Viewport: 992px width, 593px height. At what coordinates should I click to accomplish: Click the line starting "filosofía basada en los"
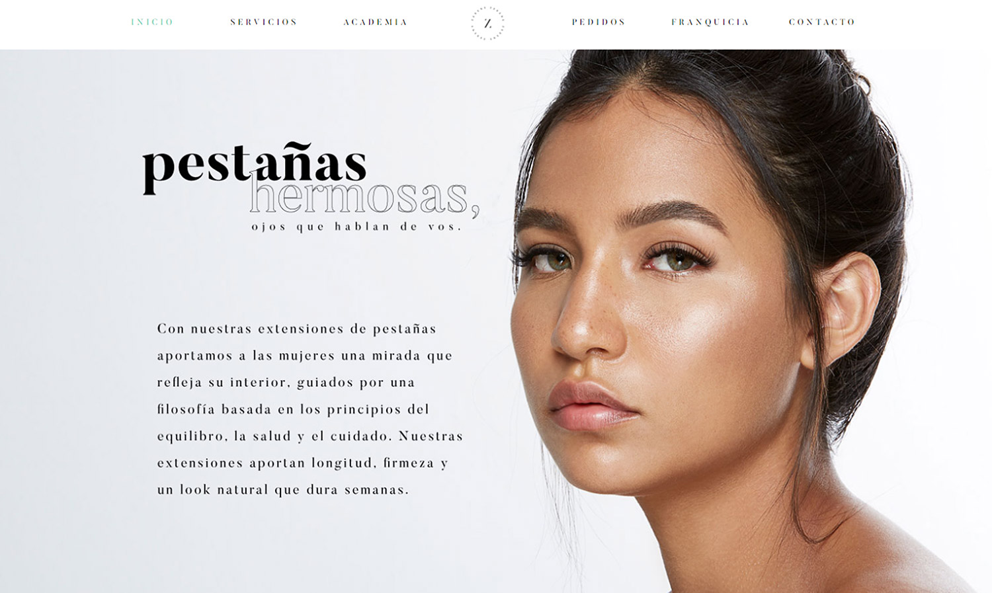point(293,409)
